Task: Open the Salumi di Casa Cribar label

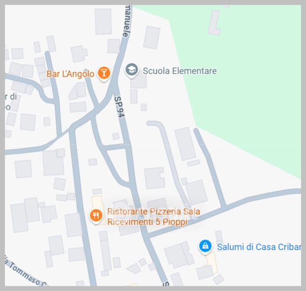Action: coord(259,247)
